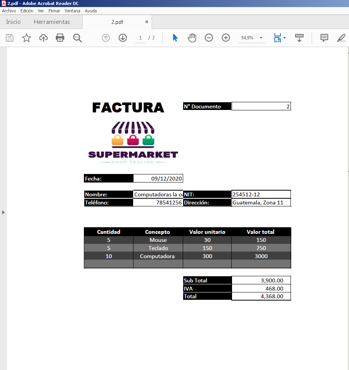Open the Archivo menu

pos(9,11)
